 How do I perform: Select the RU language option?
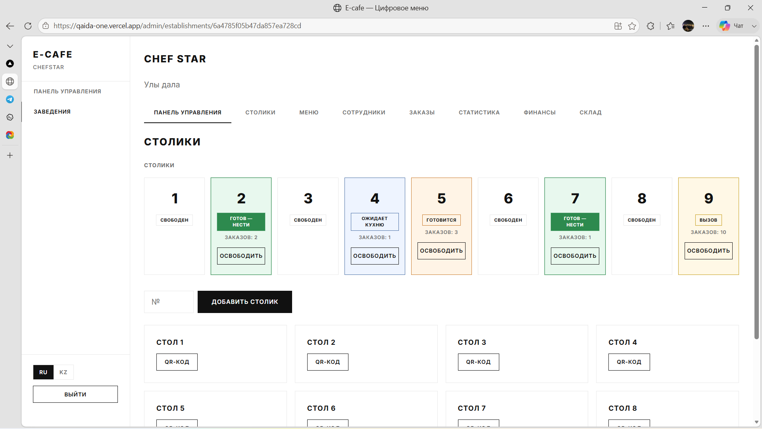[x=43, y=372]
